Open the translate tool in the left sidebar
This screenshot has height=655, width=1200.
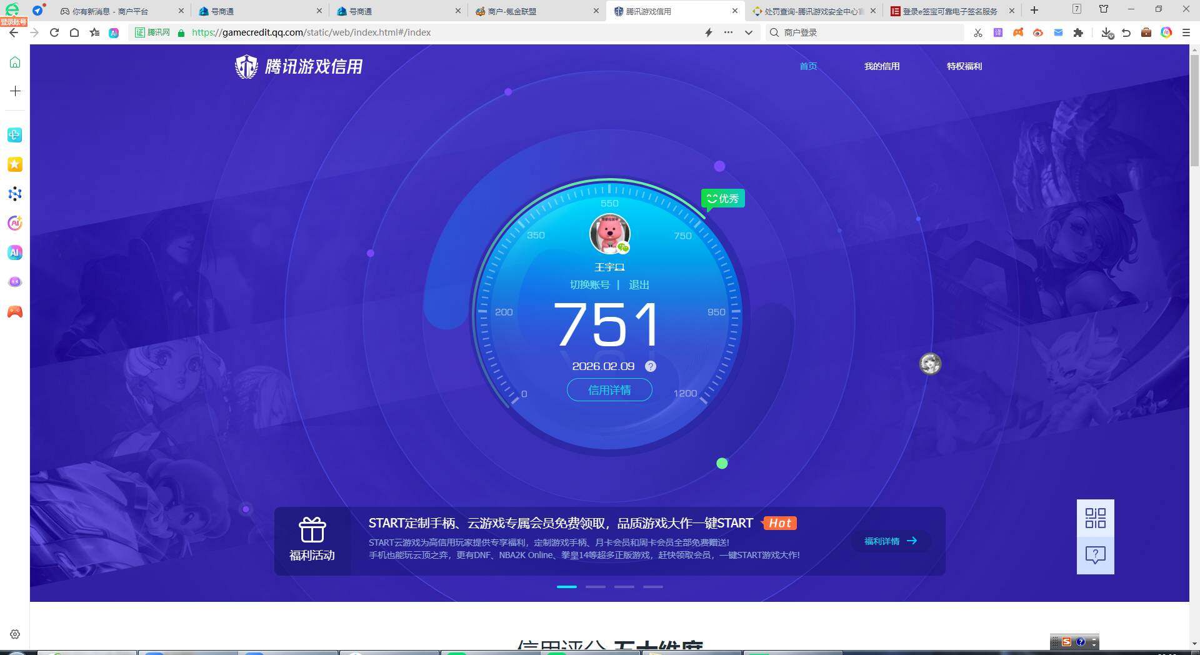click(x=14, y=134)
